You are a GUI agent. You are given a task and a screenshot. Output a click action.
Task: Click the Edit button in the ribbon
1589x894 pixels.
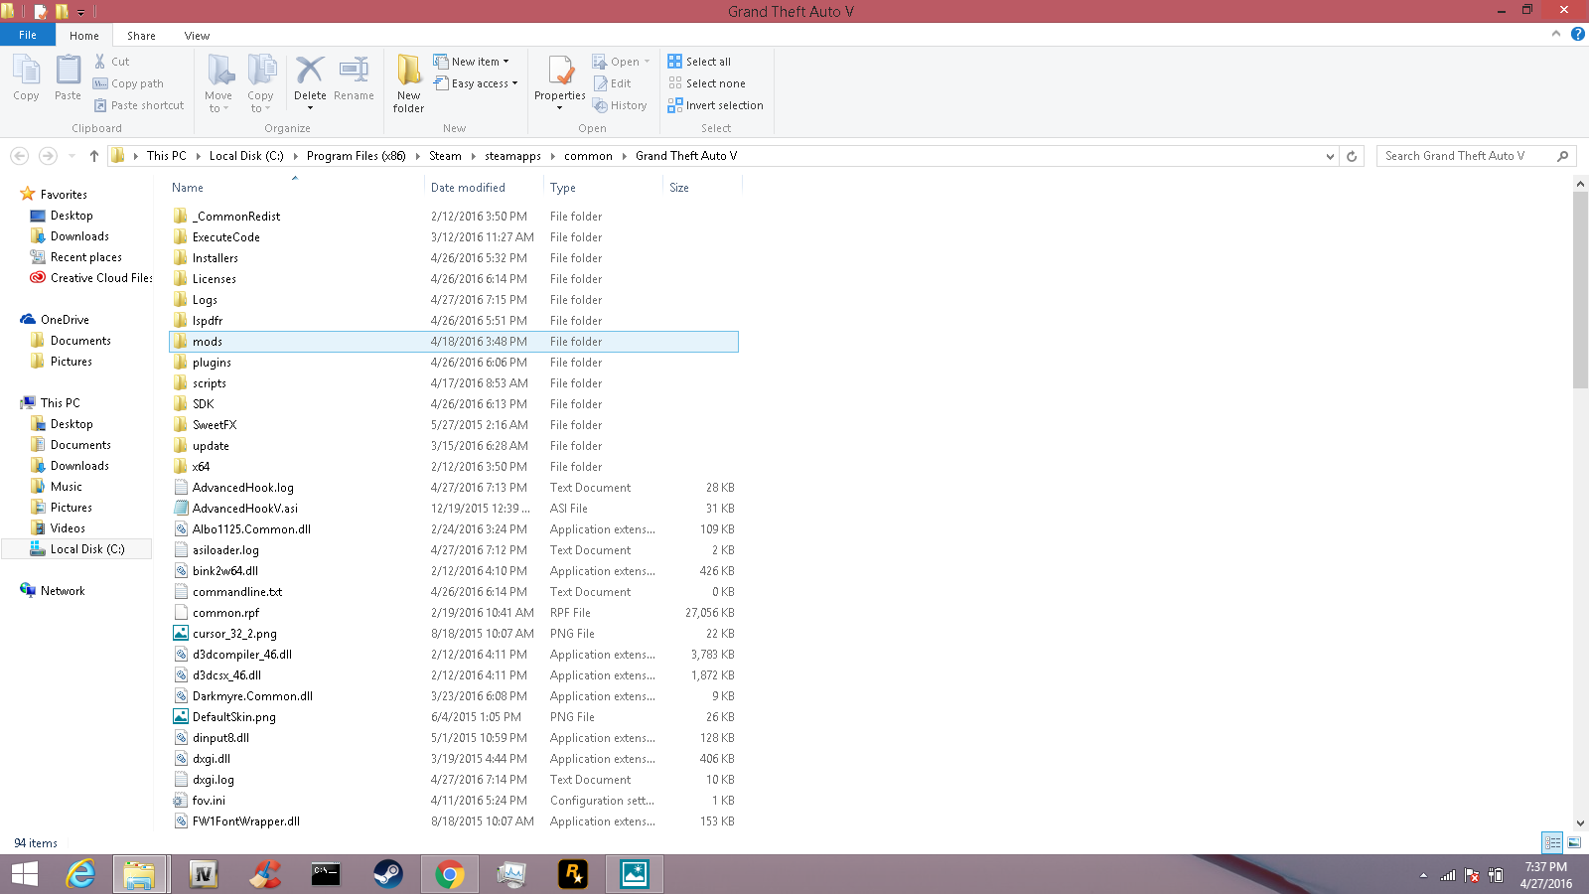(612, 83)
